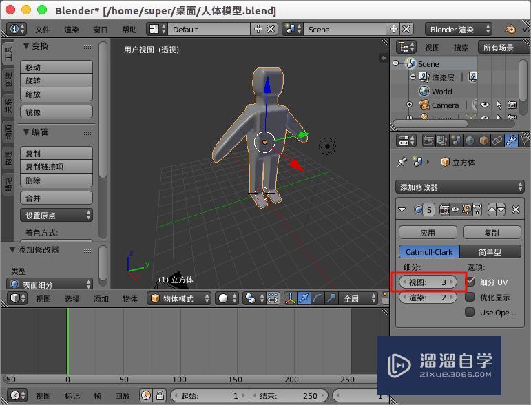The height and width of the screenshot is (405, 531).
Task: Open the 全局 orientation dropdown
Action: tap(357, 298)
